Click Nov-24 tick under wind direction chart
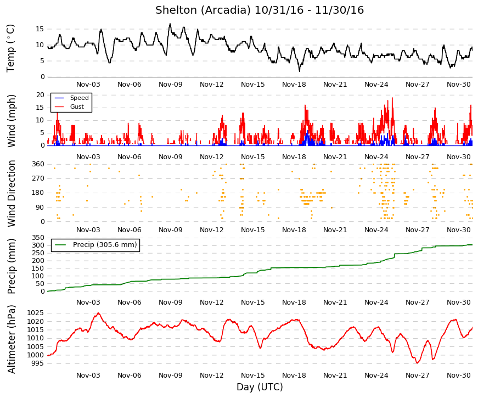 [376, 230]
